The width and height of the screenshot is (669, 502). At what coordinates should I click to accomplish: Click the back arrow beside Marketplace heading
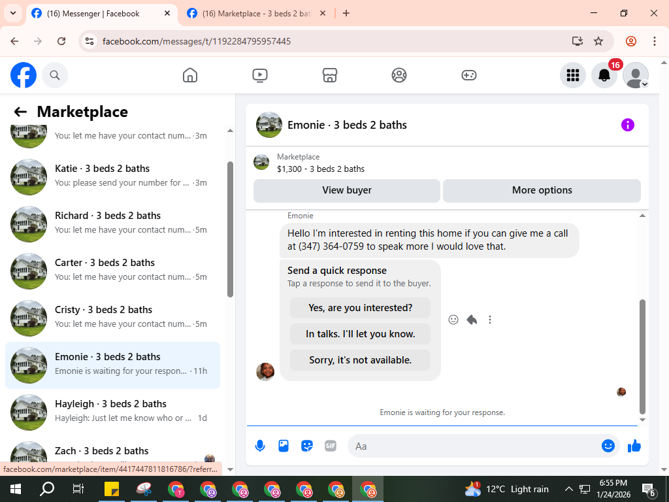pyautogui.click(x=20, y=112)
